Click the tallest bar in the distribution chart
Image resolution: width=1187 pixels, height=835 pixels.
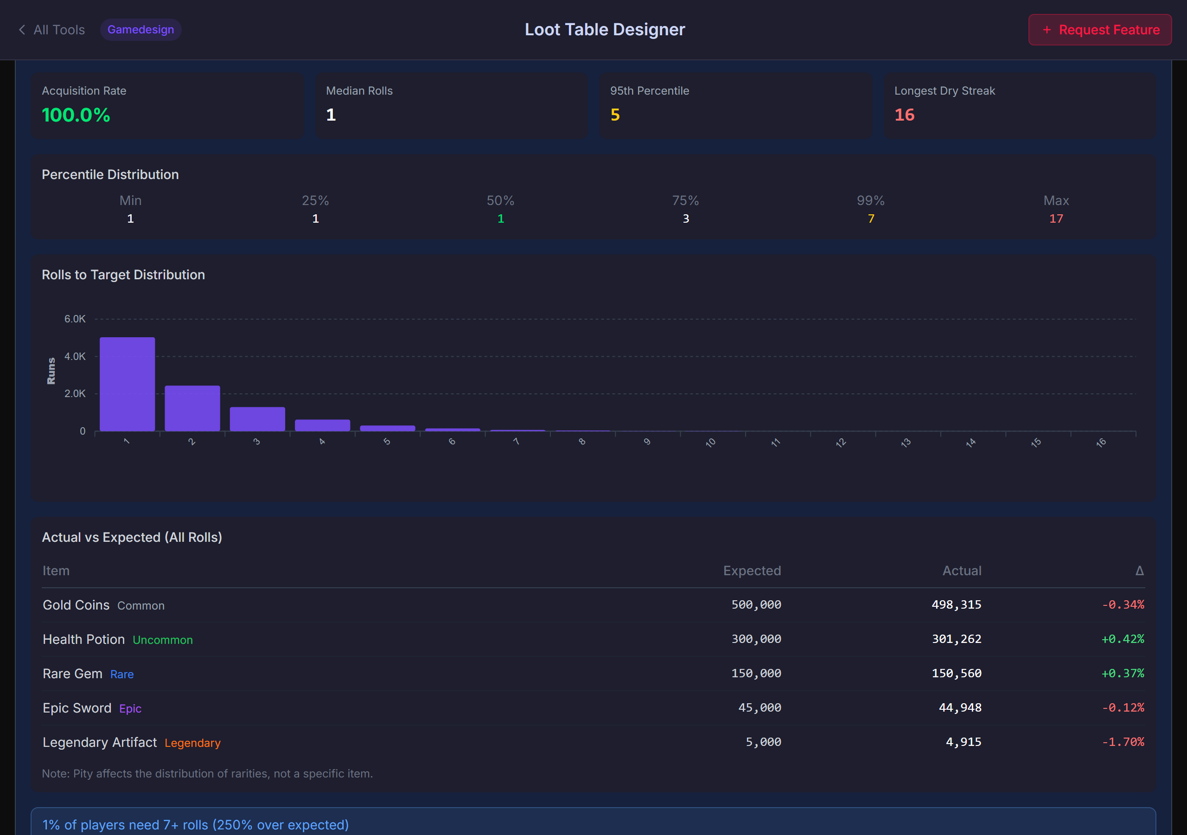coord(127,383)
